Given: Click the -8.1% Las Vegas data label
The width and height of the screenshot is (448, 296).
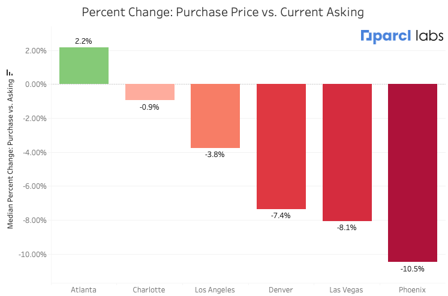Looking at the screenshot, I should (347, 228).
